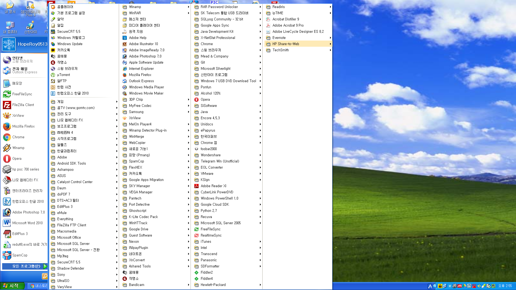Expand the WinRAR submenu

coord(156,13)
